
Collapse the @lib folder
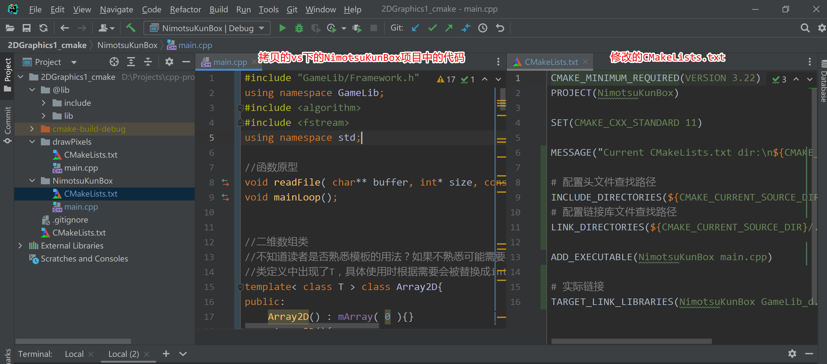tap(32, 90)
